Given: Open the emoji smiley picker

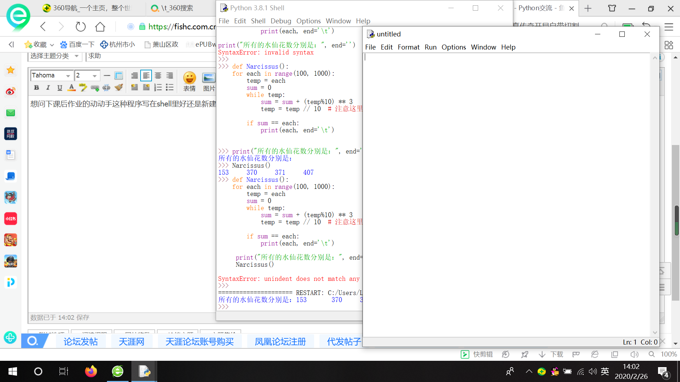Looking at the screenshot, I should pyautogui.click(x=189, y=78).
